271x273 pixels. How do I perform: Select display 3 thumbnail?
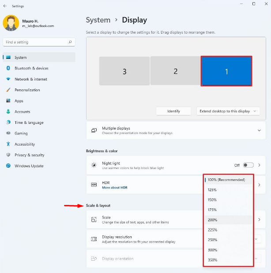click(x=124, y=71)
